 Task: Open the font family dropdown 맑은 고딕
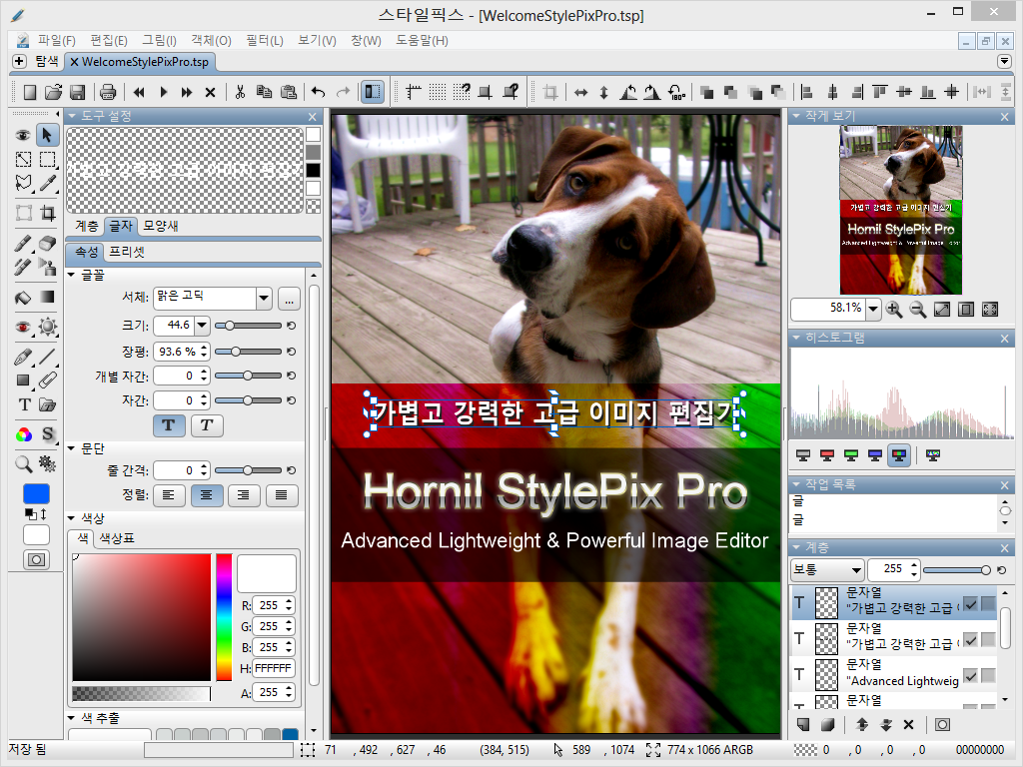point(264,299)
